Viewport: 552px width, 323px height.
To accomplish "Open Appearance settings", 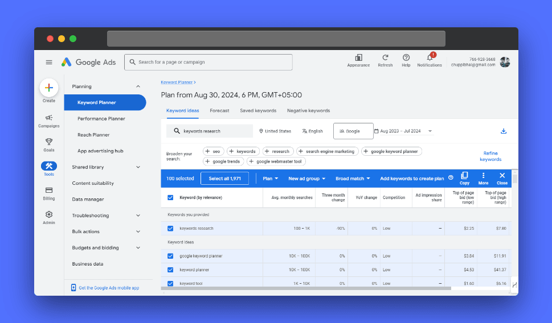I will [358, 60].
